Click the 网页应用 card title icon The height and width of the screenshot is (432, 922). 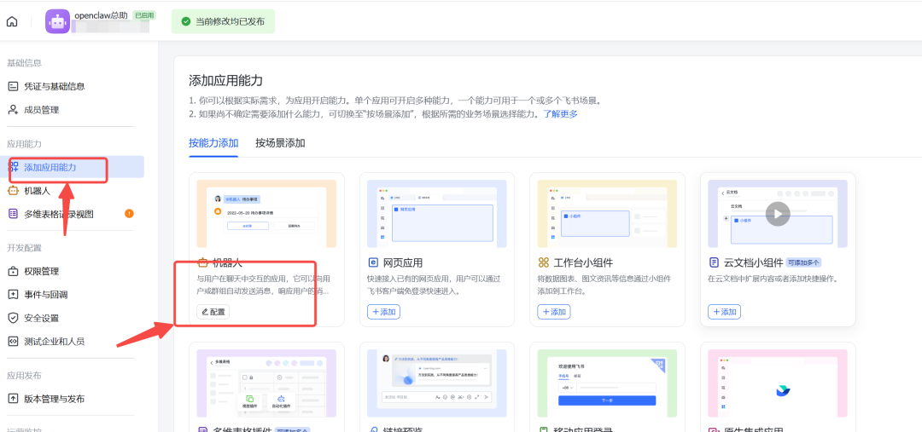click(373, 262)
